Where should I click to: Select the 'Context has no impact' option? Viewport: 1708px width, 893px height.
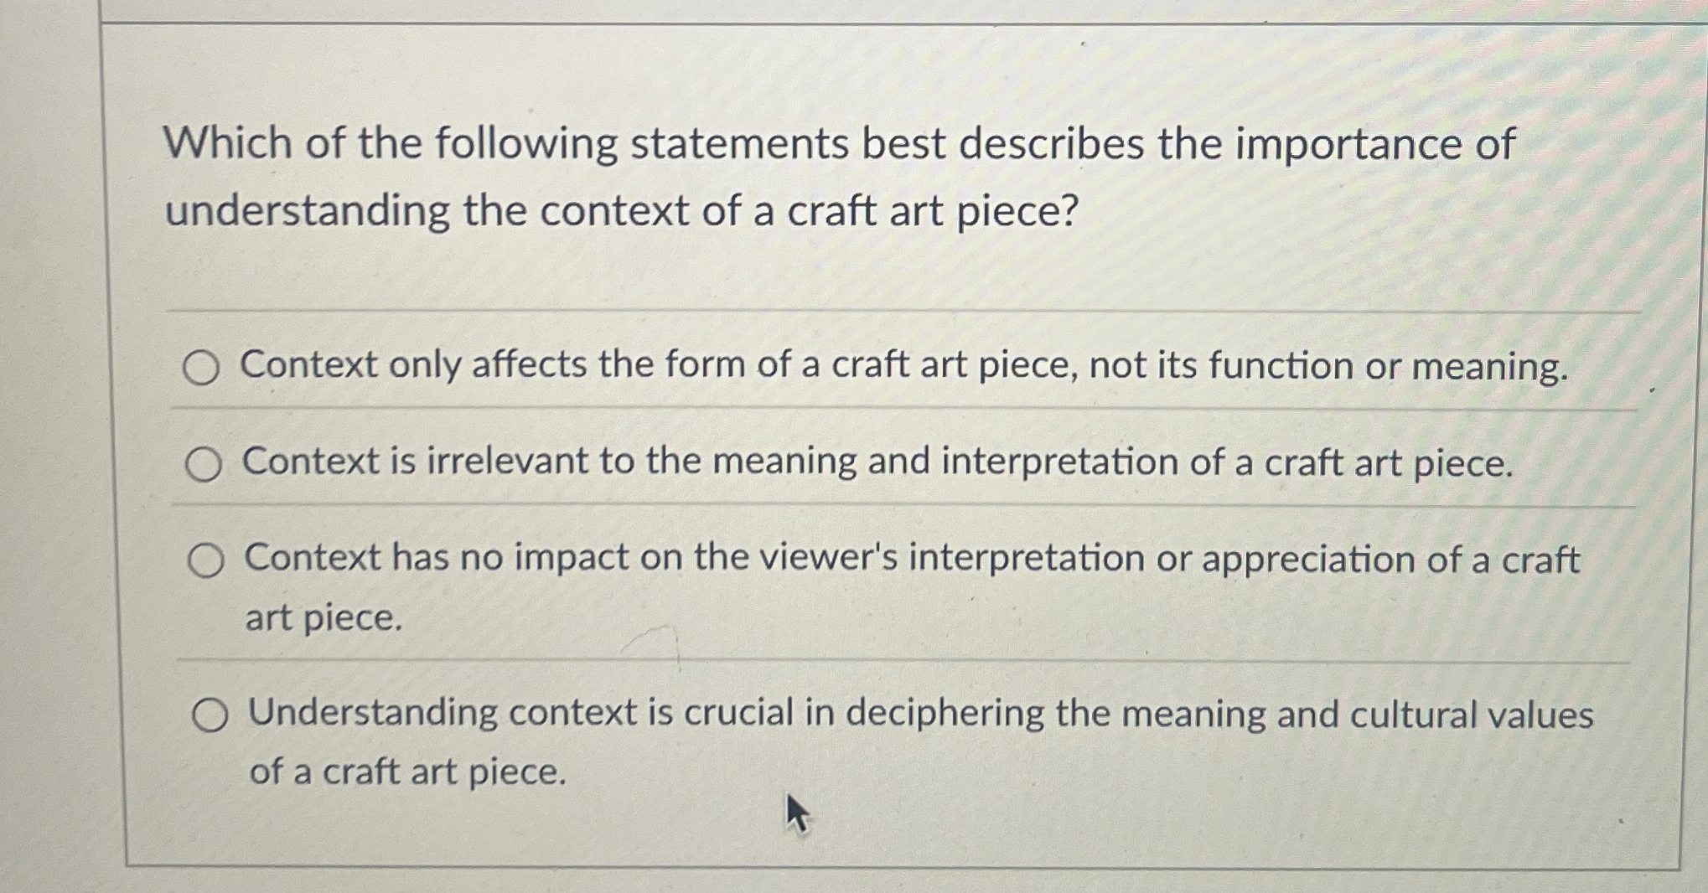[207, 557]
